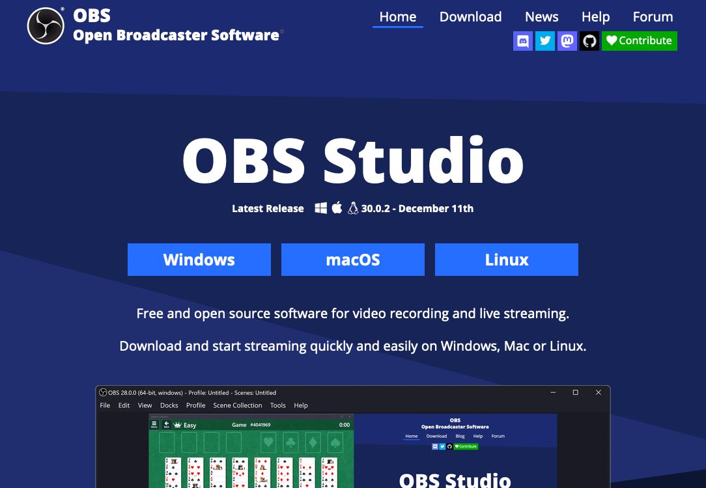Open the Download page from the top navigation
Screen dimensions: 706x488
click(470, 17)
